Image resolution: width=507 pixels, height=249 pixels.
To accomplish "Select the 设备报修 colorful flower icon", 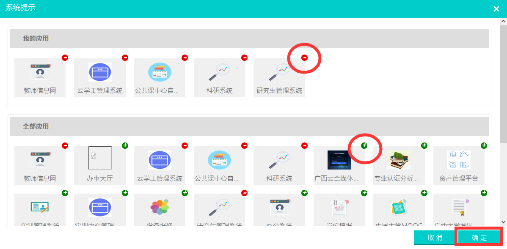I will coord(160,207).
